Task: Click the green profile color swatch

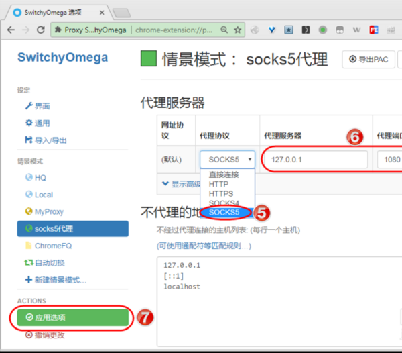Action: click(149, 58)
